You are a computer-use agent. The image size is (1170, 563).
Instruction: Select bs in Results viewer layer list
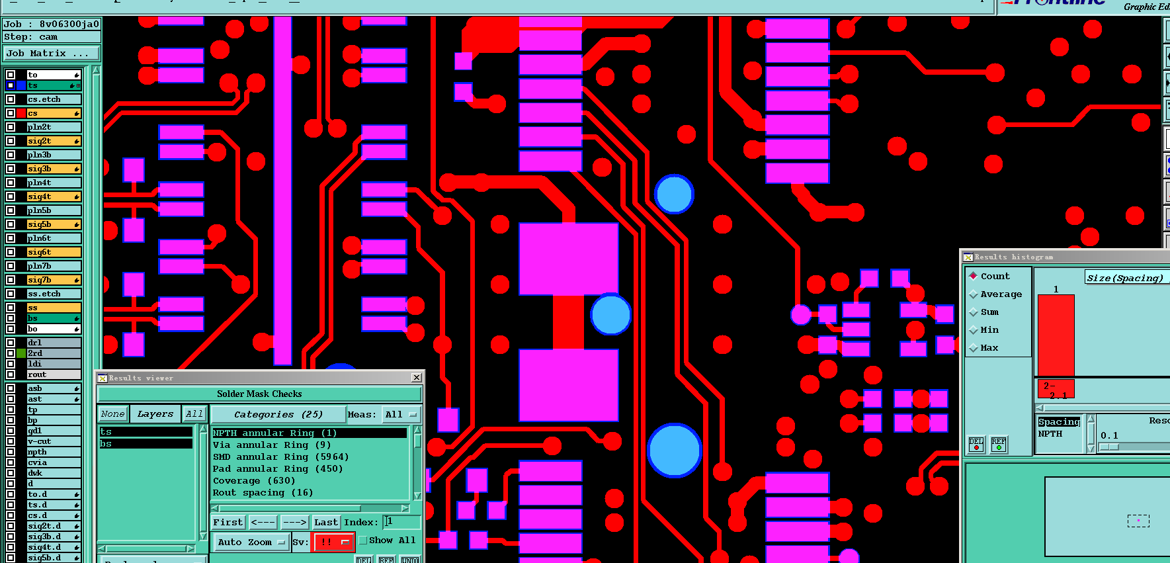pyautogui.click(x=146, y=444)
